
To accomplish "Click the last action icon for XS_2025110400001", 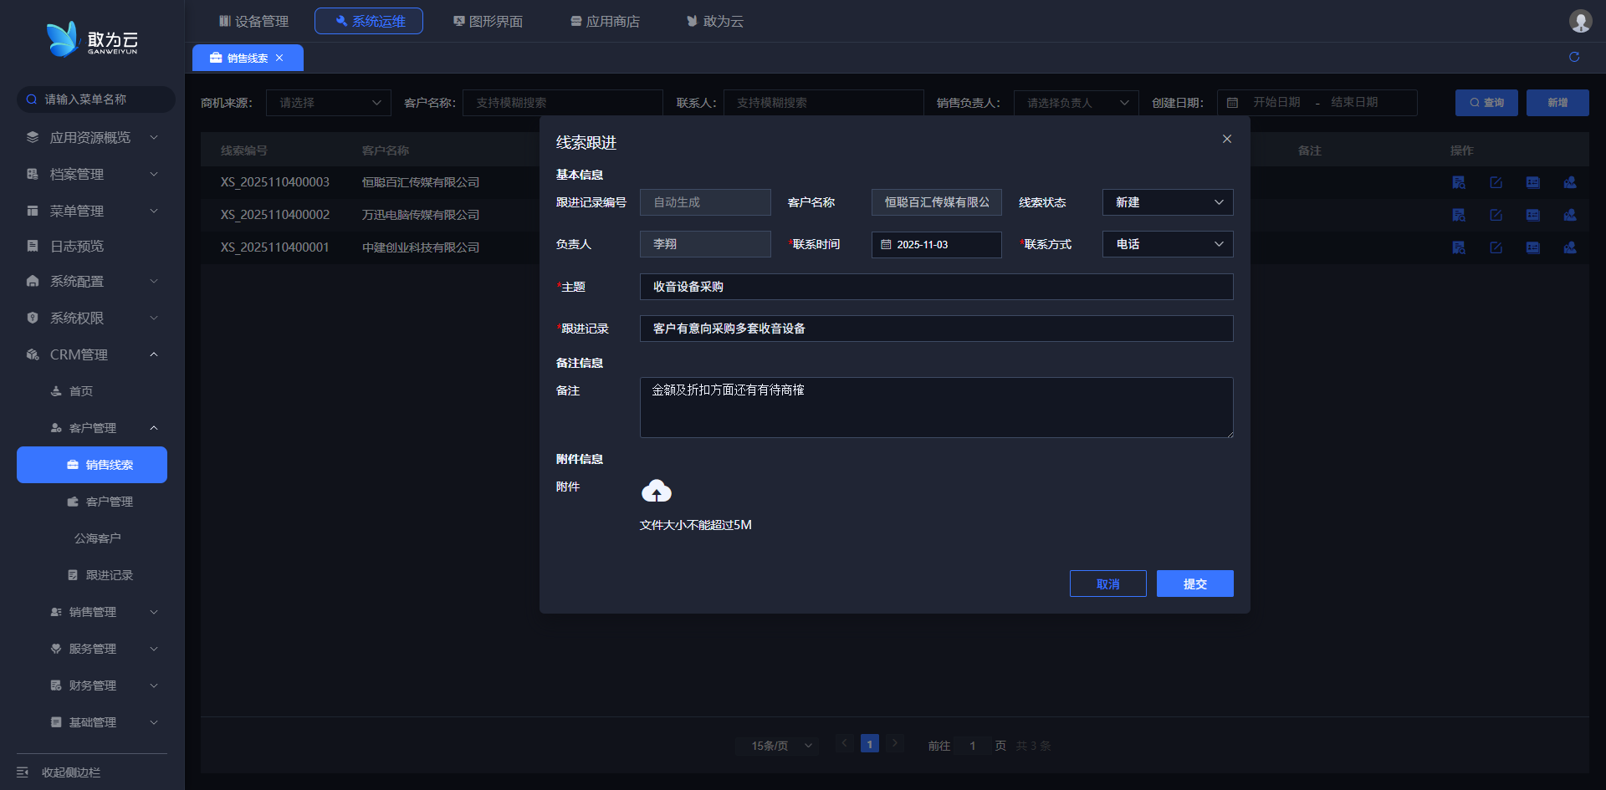I will 1570,247.
